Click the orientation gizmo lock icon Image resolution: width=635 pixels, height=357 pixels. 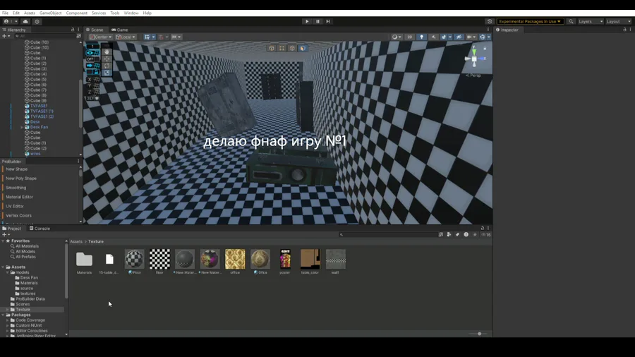point(485,48)
